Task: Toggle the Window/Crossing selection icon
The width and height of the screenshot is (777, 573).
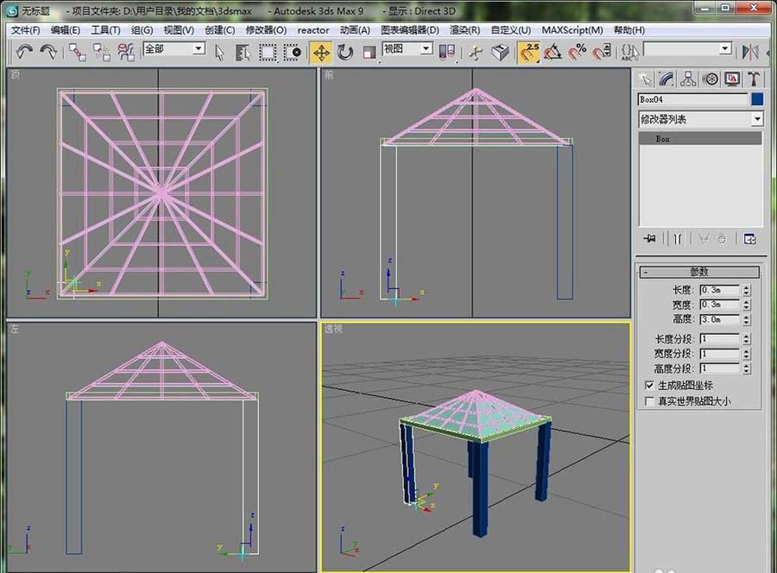Action: click(292, 53)
